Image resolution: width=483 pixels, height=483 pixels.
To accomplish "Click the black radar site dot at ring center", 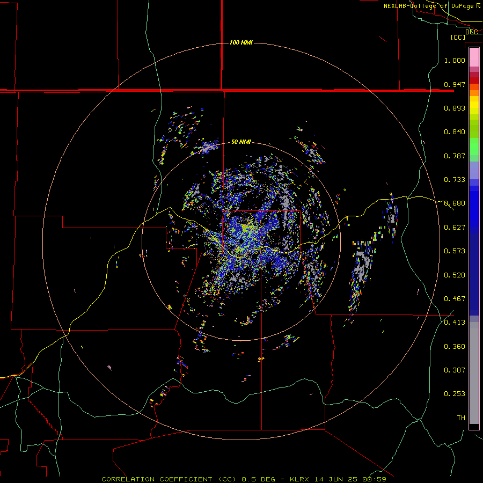I will [241, 241].
